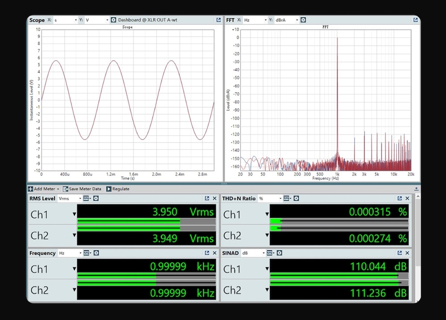Pop out RMS Level meter
446x320 pixels.
point(207,199)
